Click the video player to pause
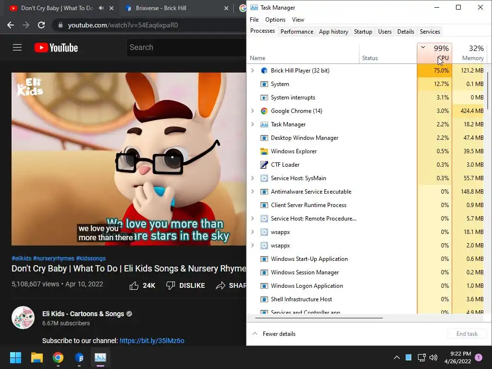The width and height of the screenshot is (492, 369). 129,159
